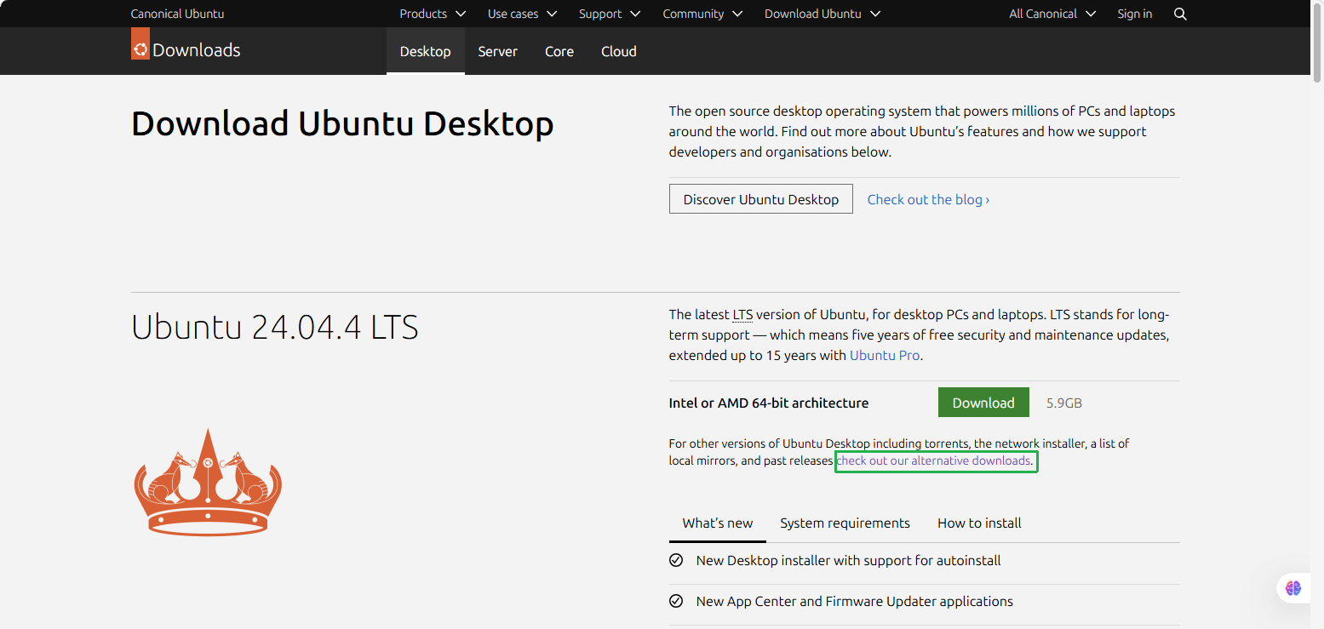
Task: Click the Ubuntu logo beside Downloads
Action: [x=140, y=44]
